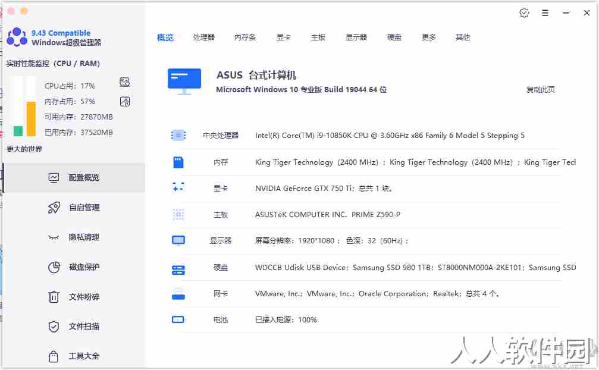Click the 屏幕分辨率 1920*1080 text

331,241
